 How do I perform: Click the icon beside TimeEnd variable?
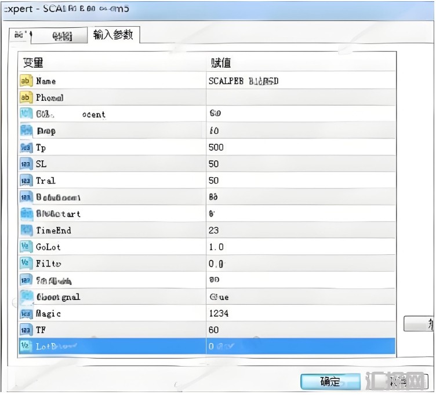[27, 231]
